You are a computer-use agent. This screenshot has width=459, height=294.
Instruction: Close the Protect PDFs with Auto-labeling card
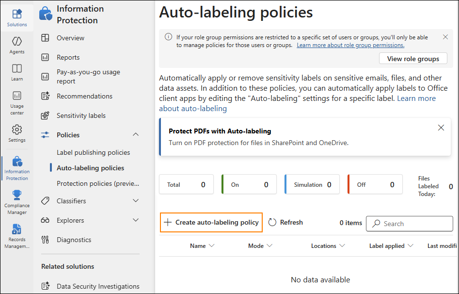pyautogui.click(x=441, y=128)
